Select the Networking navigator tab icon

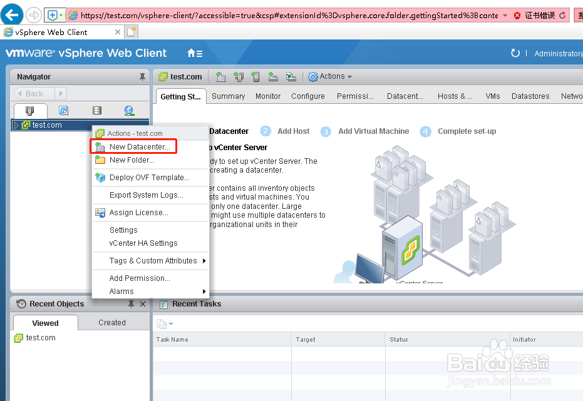click(129, 110)
